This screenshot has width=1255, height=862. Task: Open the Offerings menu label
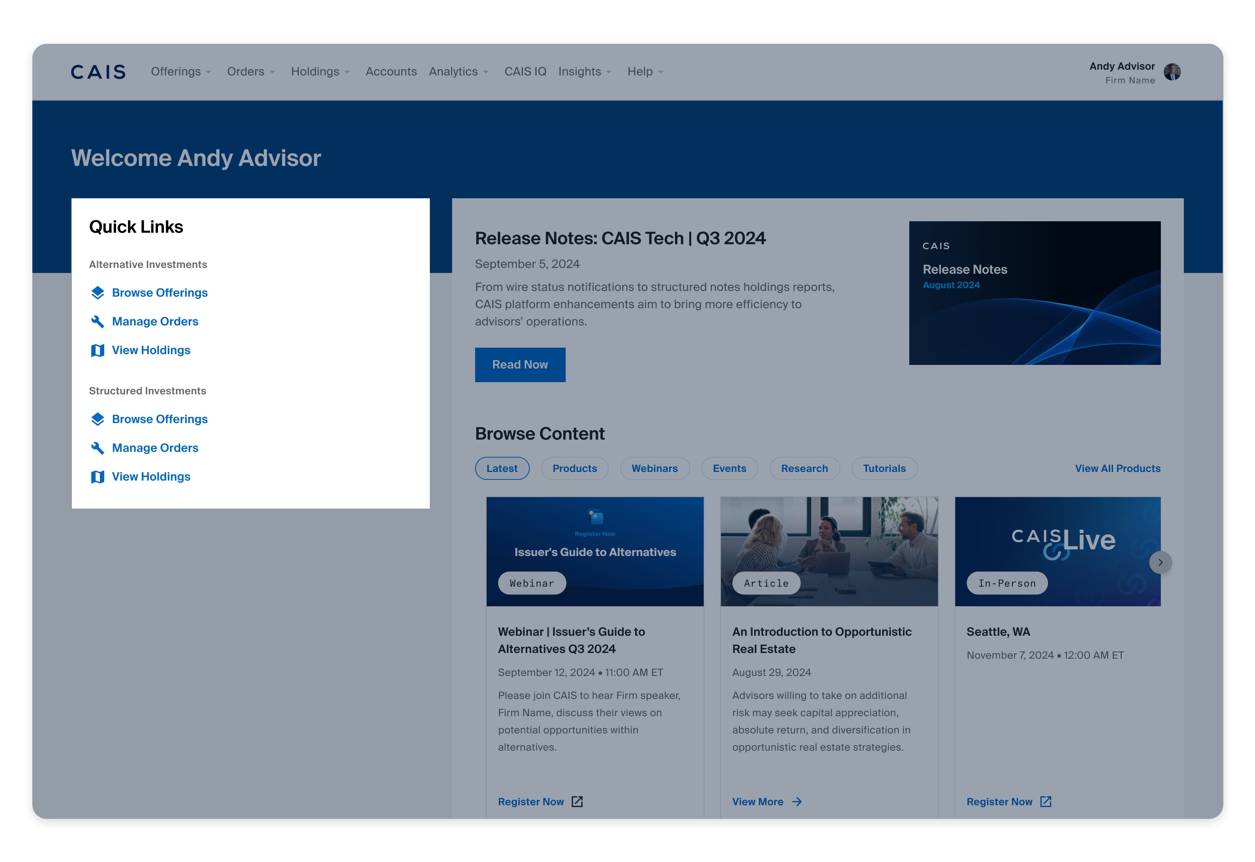coord(176,71)
